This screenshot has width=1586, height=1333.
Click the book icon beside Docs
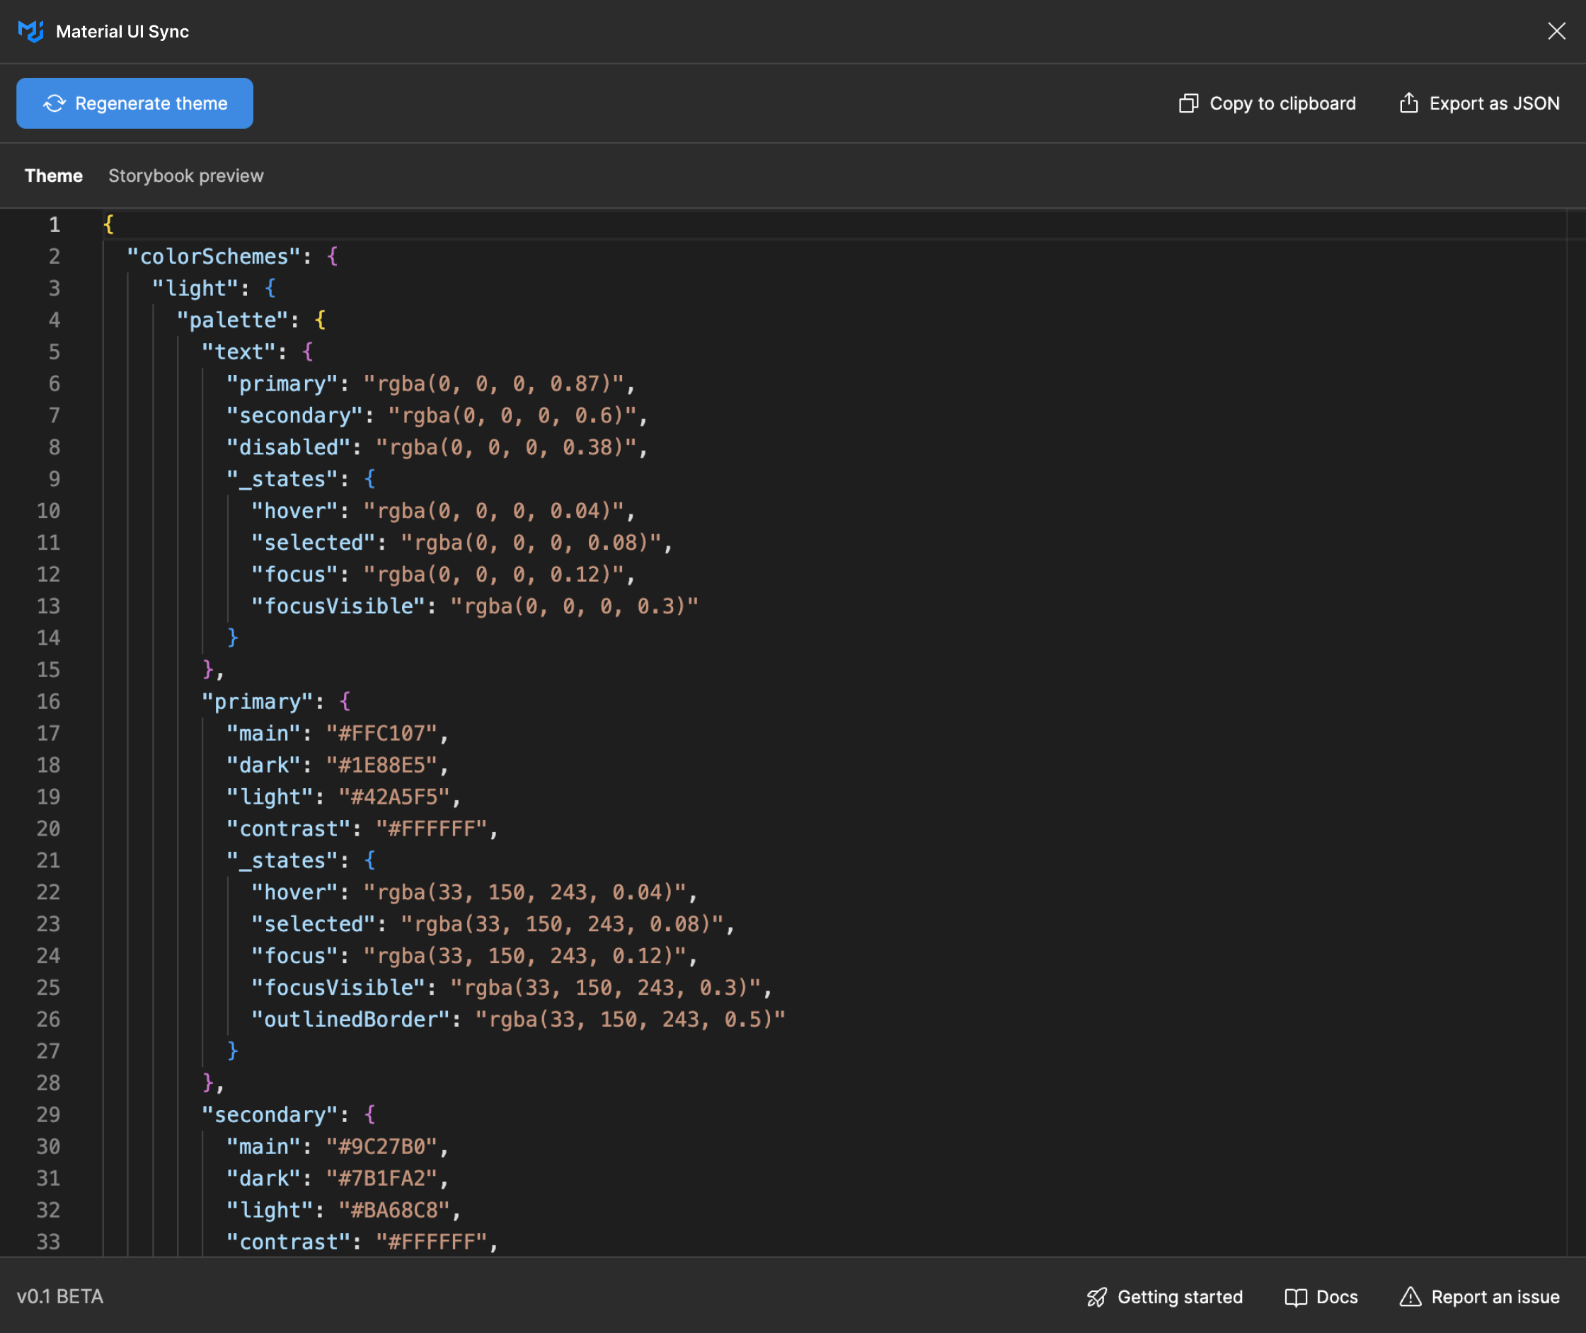coord(1296,1298)
